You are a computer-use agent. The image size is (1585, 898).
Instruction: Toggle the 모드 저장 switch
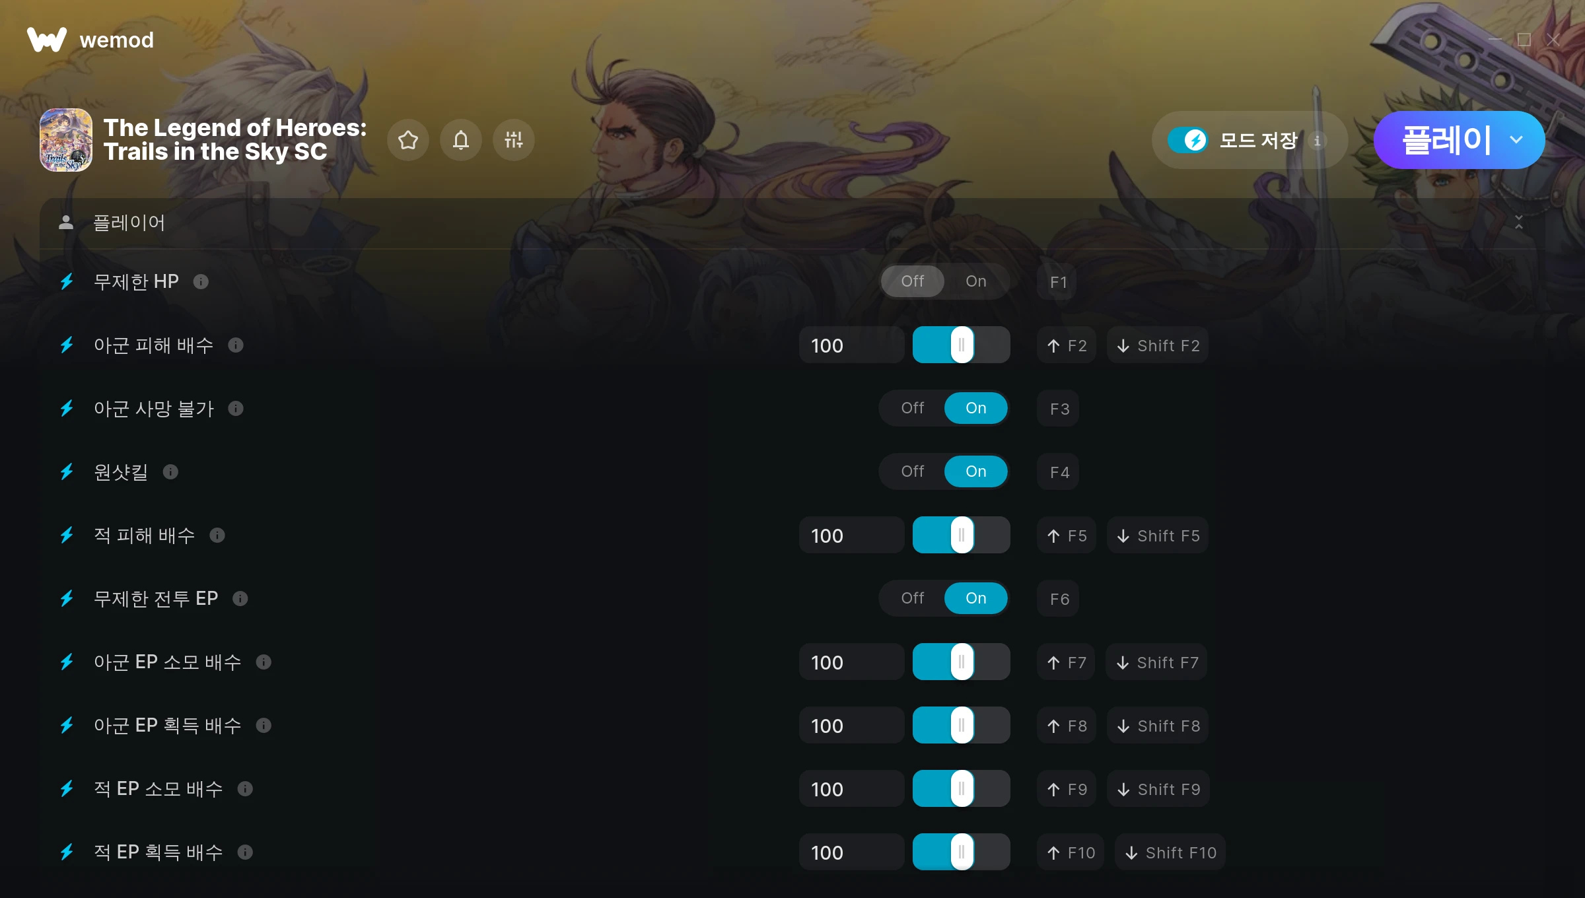[x=1188, y=140]
